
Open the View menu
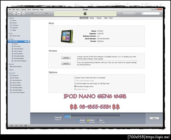(18, 10)
